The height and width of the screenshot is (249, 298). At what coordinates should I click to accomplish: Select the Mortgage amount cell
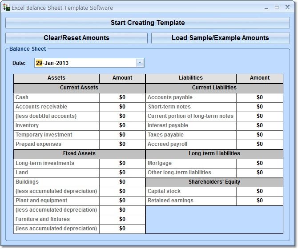pos(259,163)
